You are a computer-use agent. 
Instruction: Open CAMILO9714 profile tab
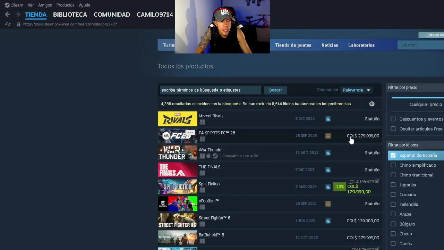155,15
